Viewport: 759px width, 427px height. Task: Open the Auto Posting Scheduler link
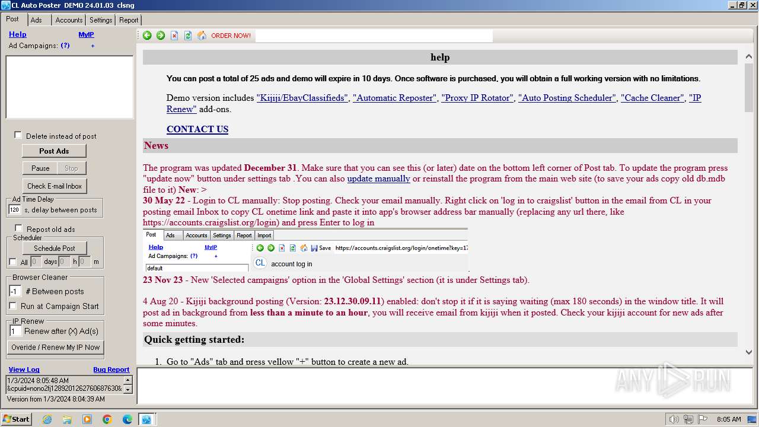tap(567, 98)
